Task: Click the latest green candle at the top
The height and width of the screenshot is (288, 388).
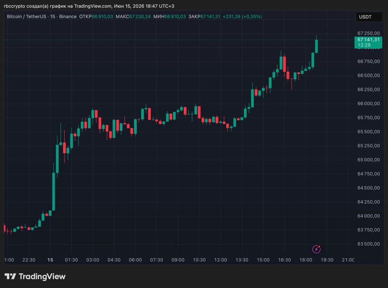Action: [316, 46]
